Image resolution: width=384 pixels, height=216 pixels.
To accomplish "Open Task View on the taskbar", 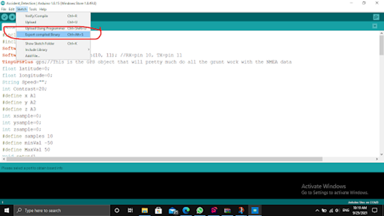I will pyautogui.click(x=131, y=210).
